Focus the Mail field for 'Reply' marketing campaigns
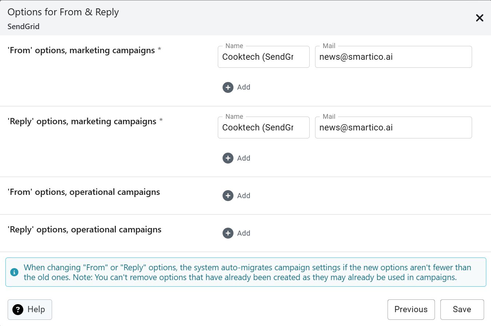Image resolution: width=491 pixels, height=326 pixels. tap(393, 128)
